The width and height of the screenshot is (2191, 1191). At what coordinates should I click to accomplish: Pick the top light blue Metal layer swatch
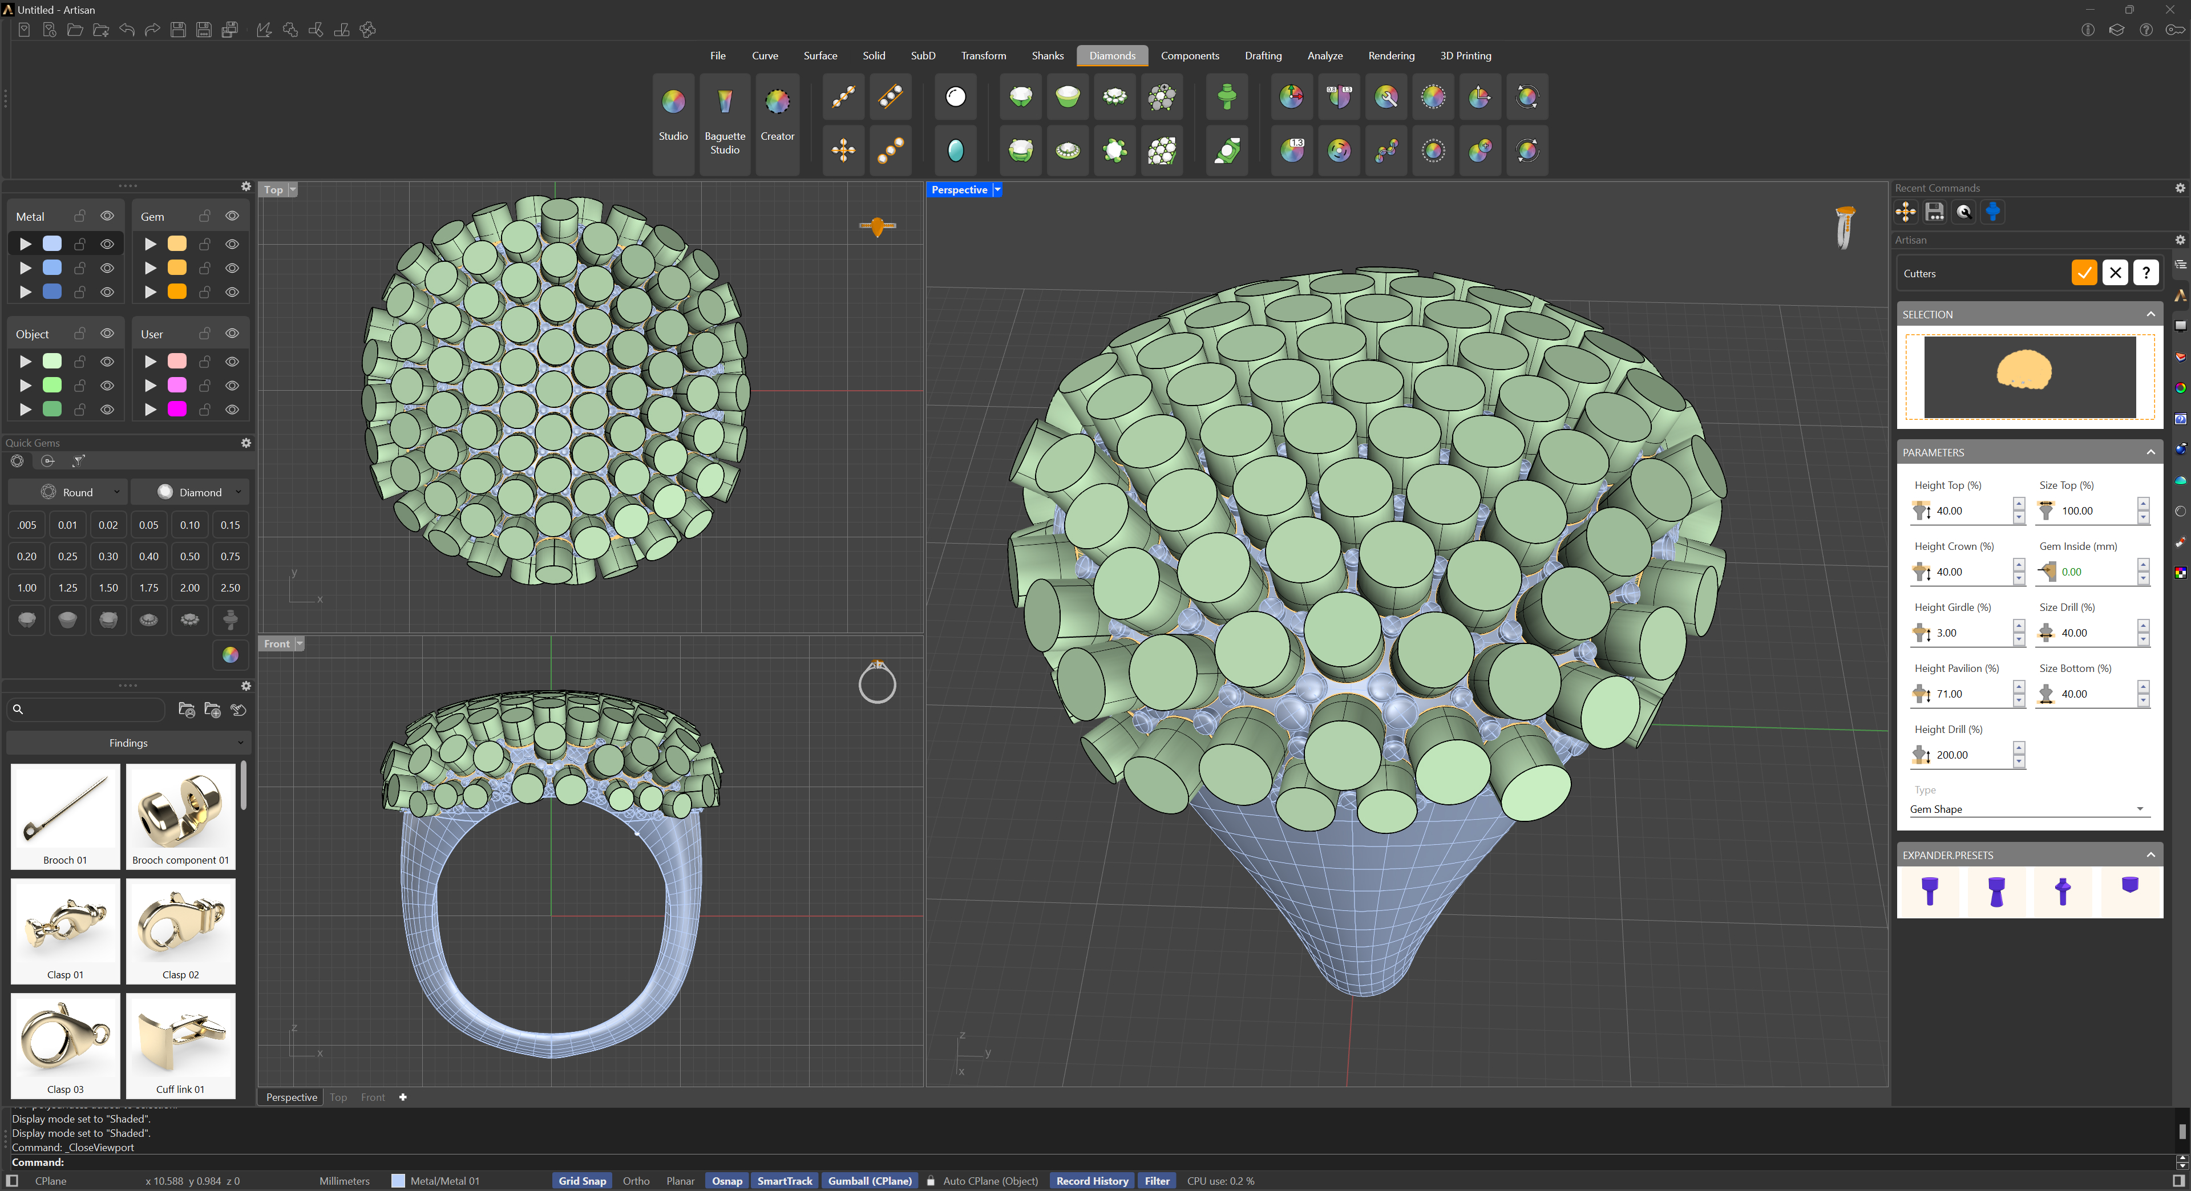(52, 243)
